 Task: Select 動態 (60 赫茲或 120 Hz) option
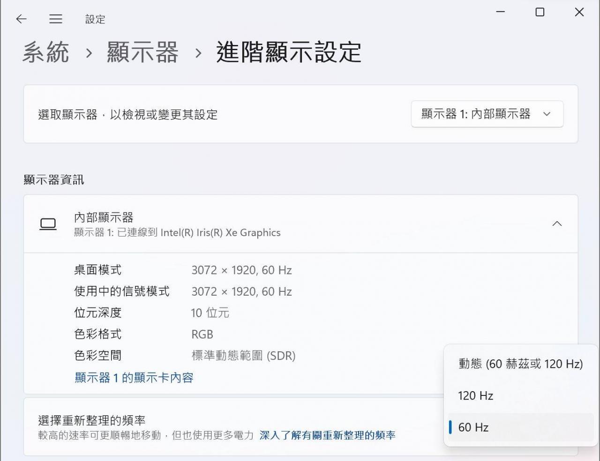(x=520, y=364)
